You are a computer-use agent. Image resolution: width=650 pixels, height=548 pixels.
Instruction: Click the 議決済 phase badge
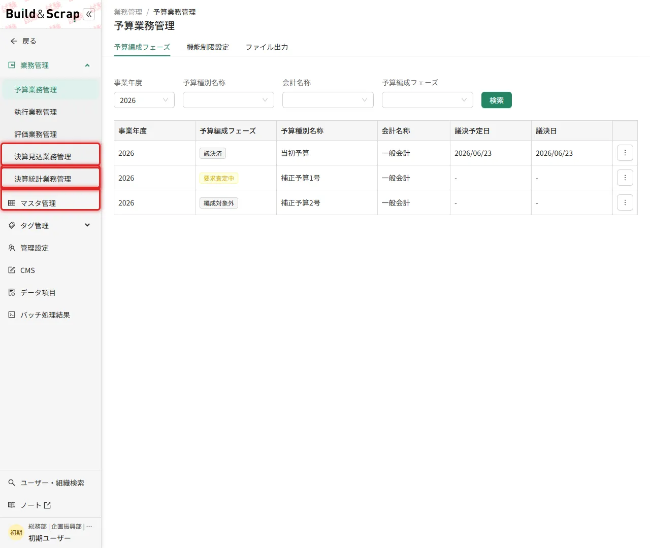pyautogui.click(x=213, y=153)
